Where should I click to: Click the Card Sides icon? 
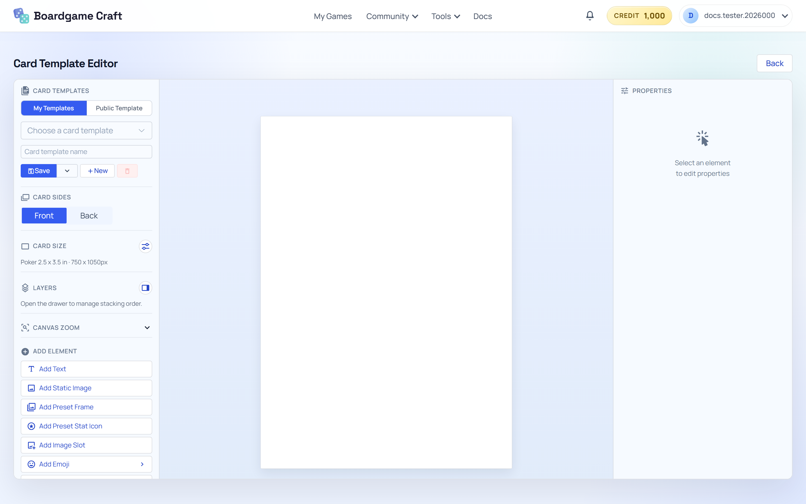click(x=25, y=197)
